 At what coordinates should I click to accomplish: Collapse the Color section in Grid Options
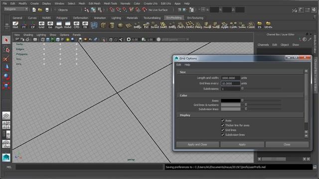pyautogui.click(x=240, y=95)
